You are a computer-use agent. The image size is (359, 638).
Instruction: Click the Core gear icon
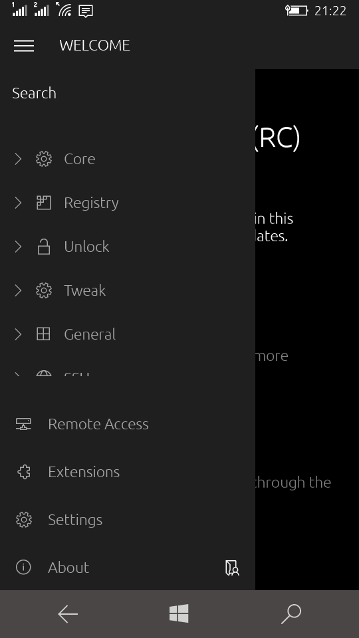click(44, 159)
